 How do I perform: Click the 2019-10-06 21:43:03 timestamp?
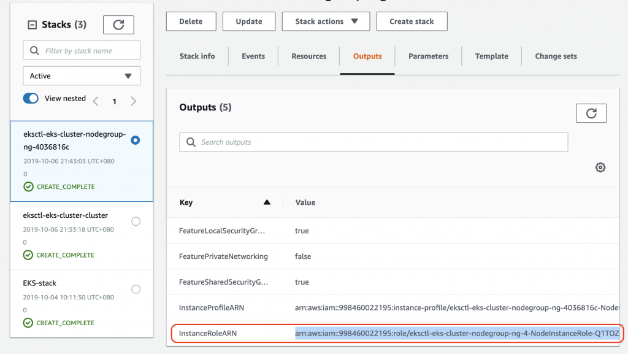(69, 161)
